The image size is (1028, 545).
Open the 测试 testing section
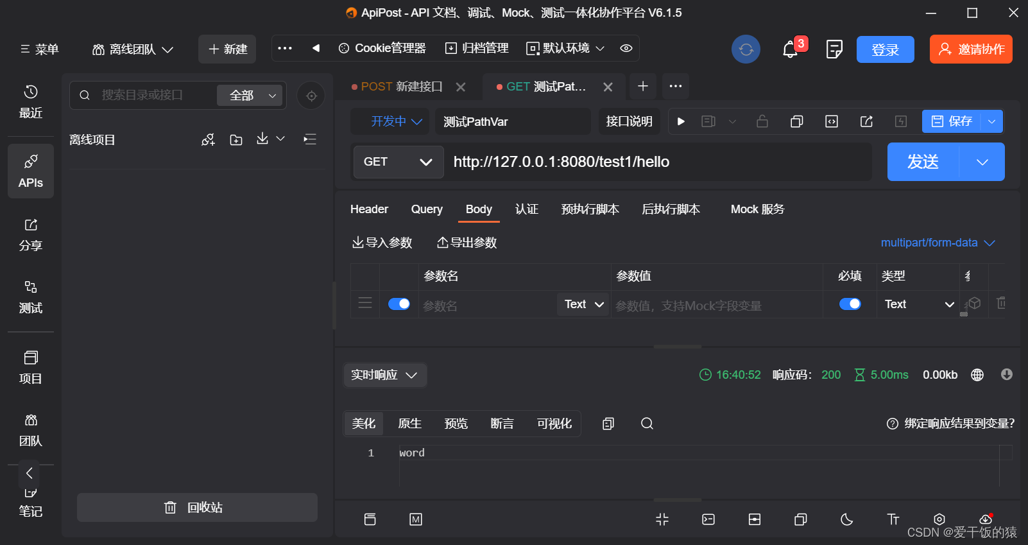pos(31,297)
